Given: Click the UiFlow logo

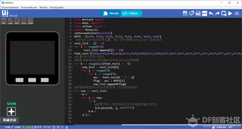Looking at the screenshot, I should pos(5,13).
